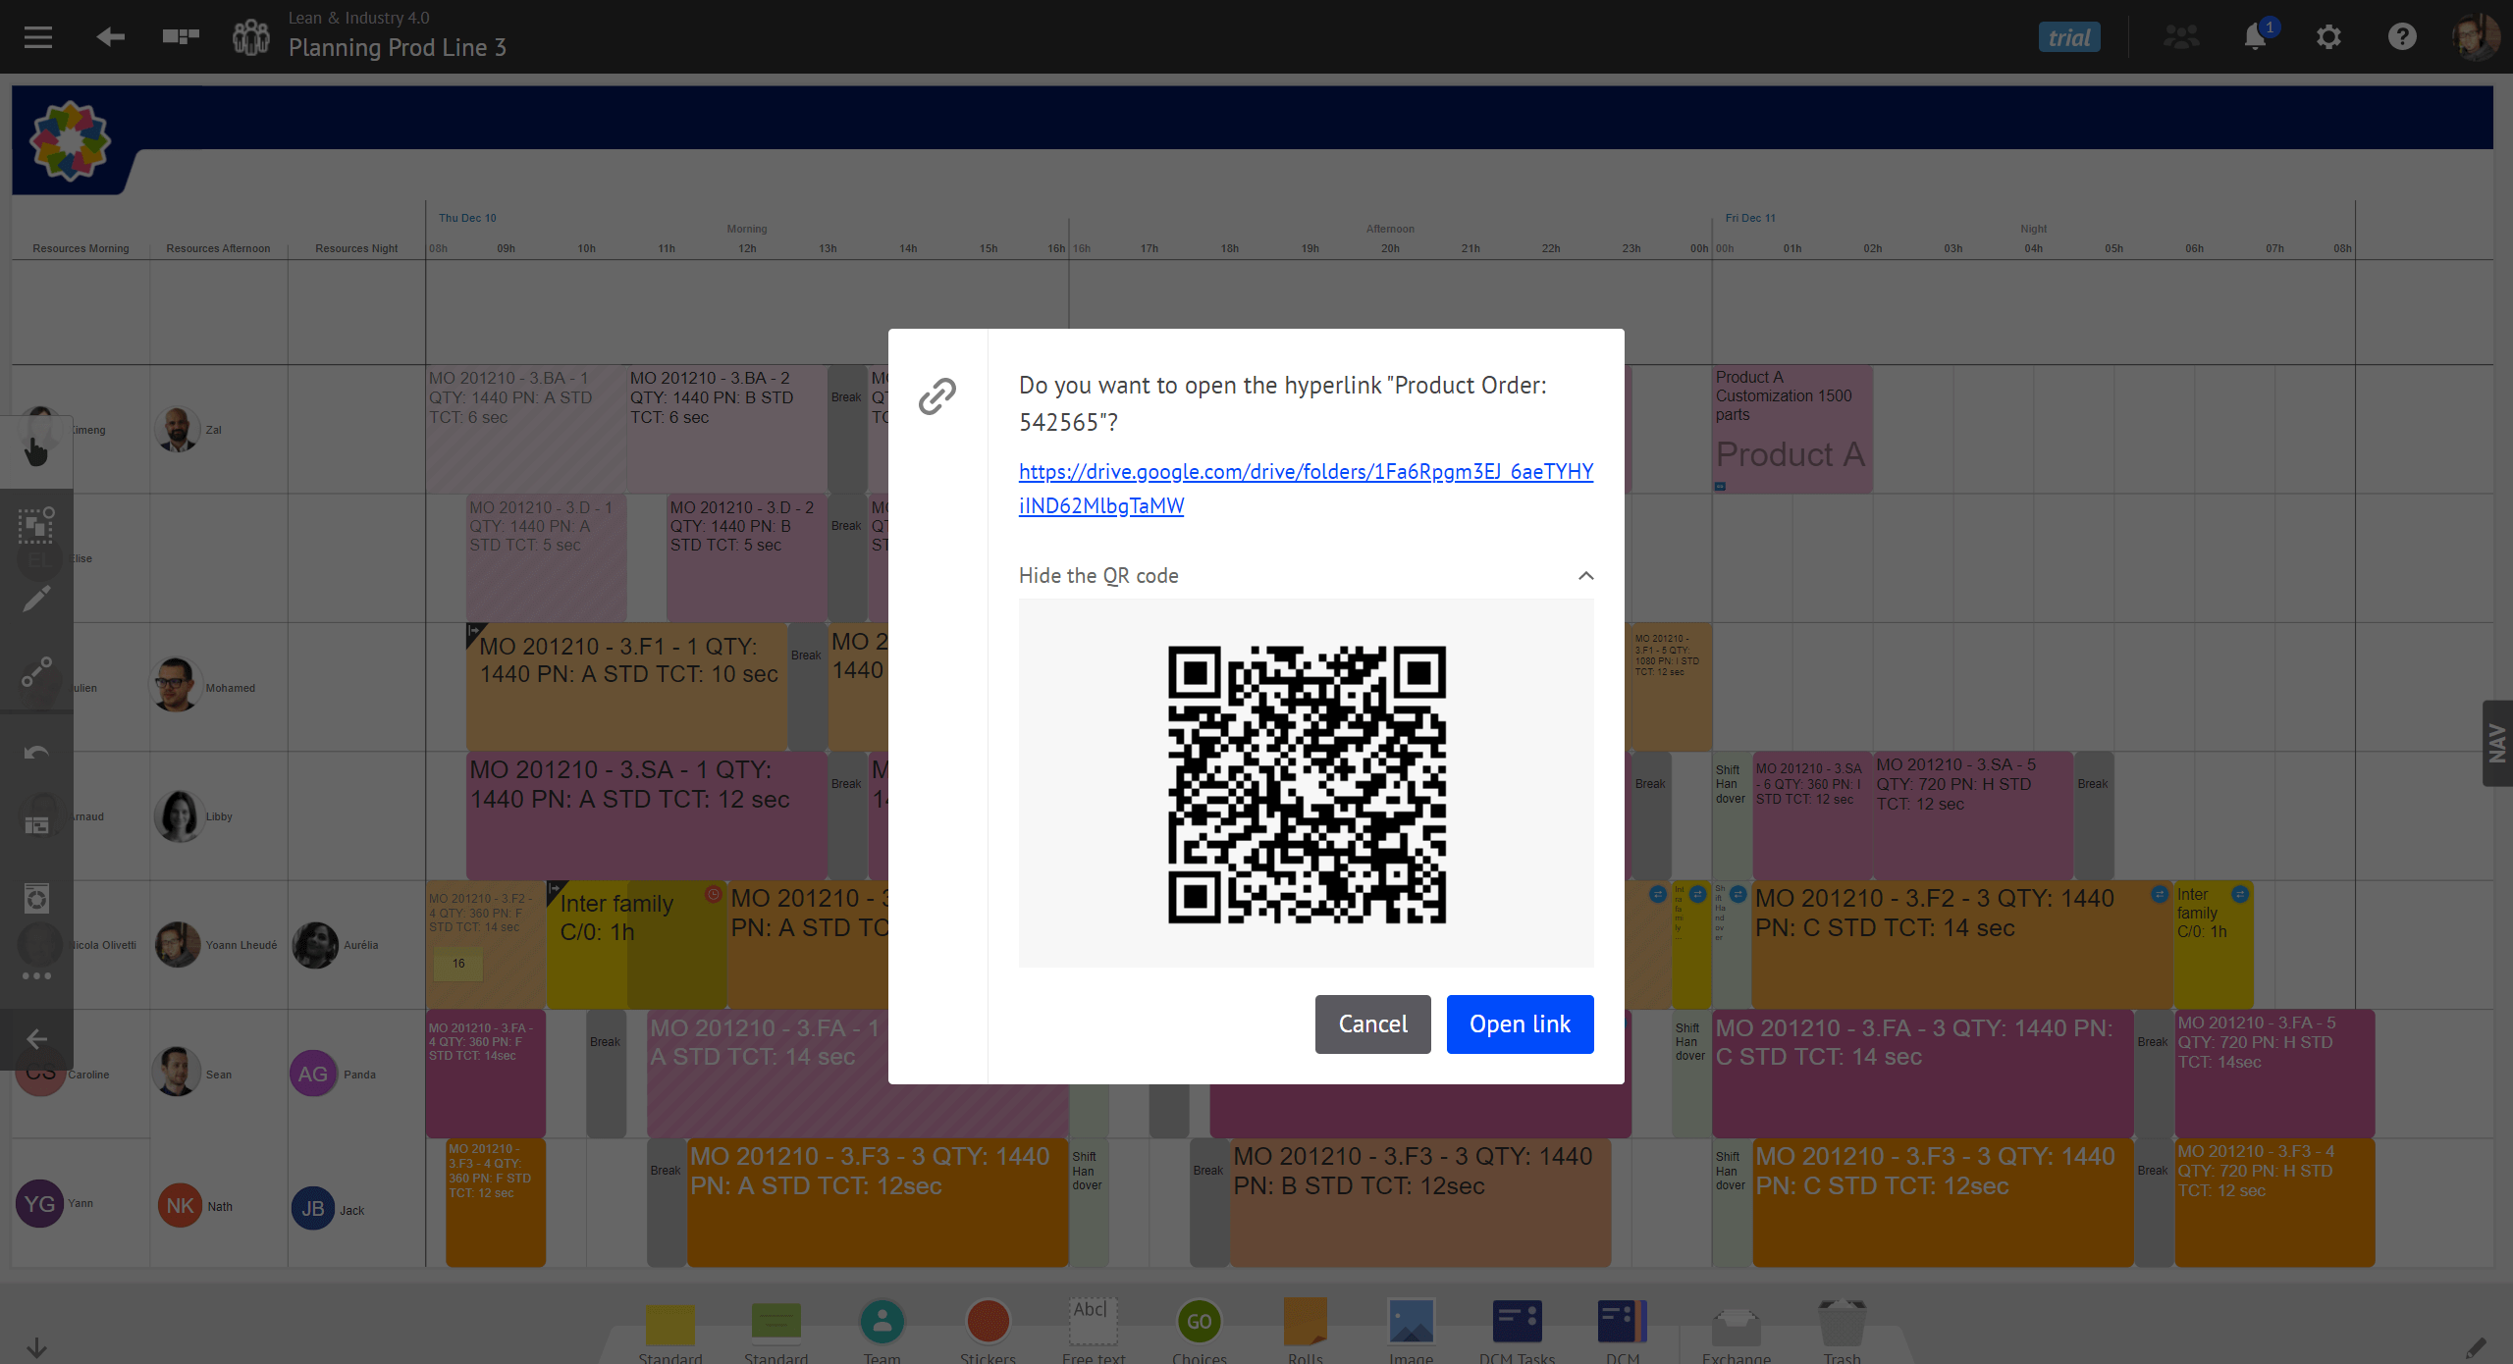The image size is (2513, 1364).
Task: Open the boards overview icon
Action: pyautogui.click(x=181, y=37)
